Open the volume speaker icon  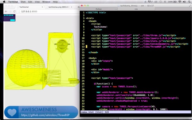184,2
